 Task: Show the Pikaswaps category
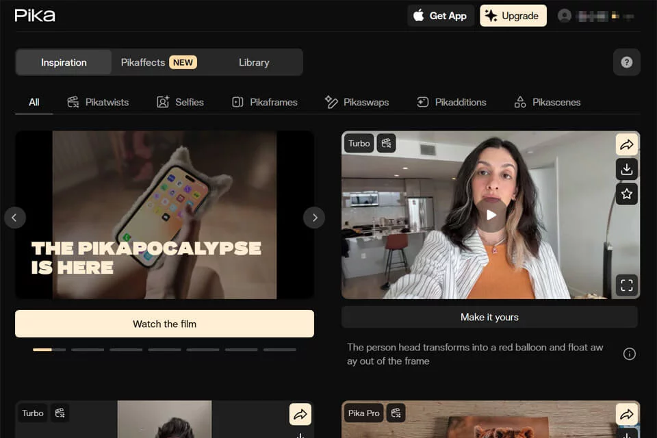point(357,102)
